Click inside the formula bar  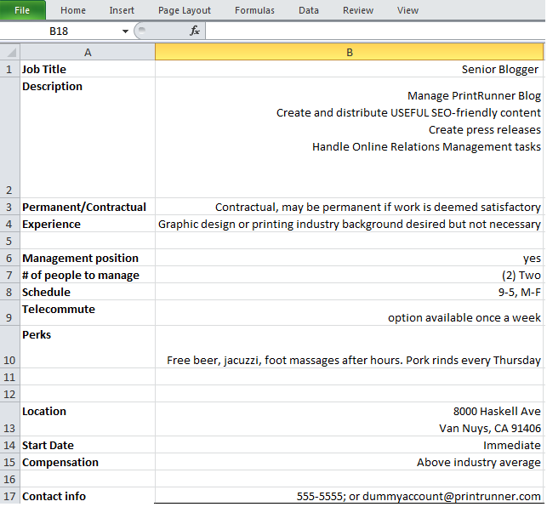pos(375,31)
